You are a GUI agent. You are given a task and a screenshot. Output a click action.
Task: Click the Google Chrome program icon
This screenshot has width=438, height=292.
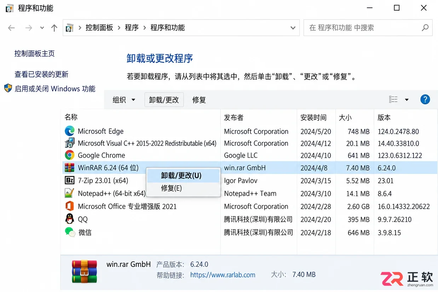70,155
